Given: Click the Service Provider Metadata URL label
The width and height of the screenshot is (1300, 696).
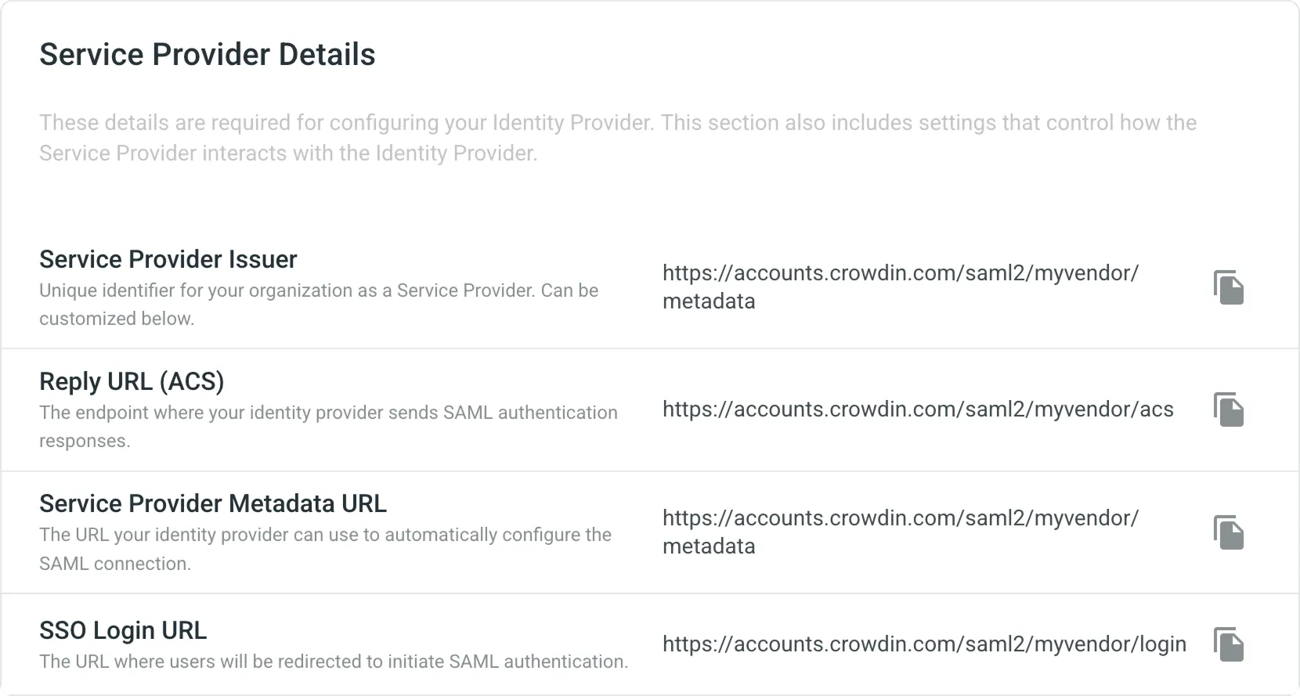Looking at the screenshot, I should [212, 503].
